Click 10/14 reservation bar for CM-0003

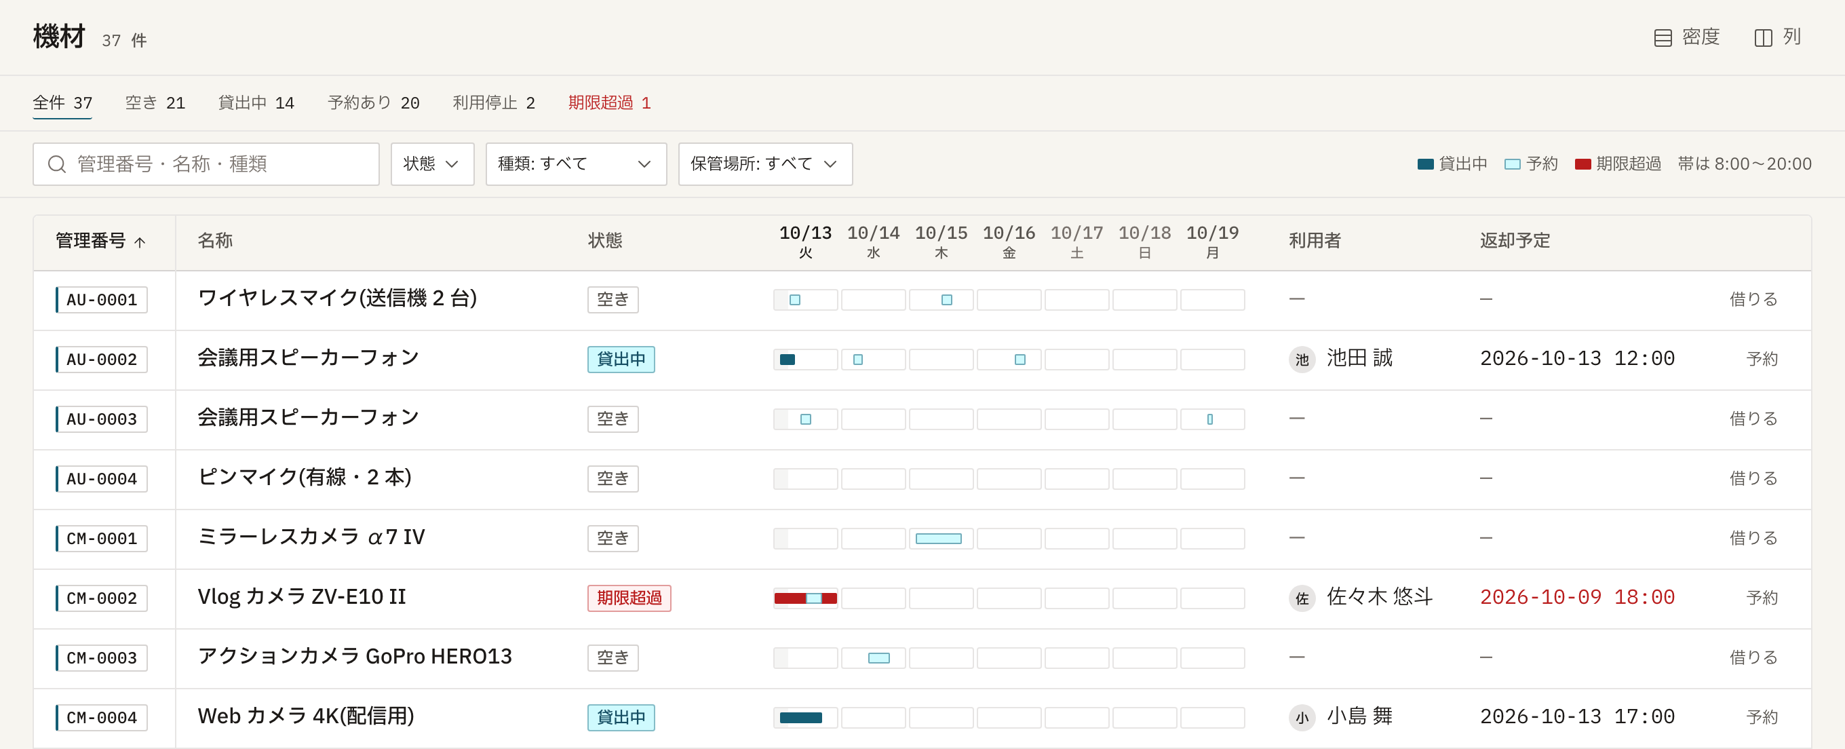tap(879, 658)
